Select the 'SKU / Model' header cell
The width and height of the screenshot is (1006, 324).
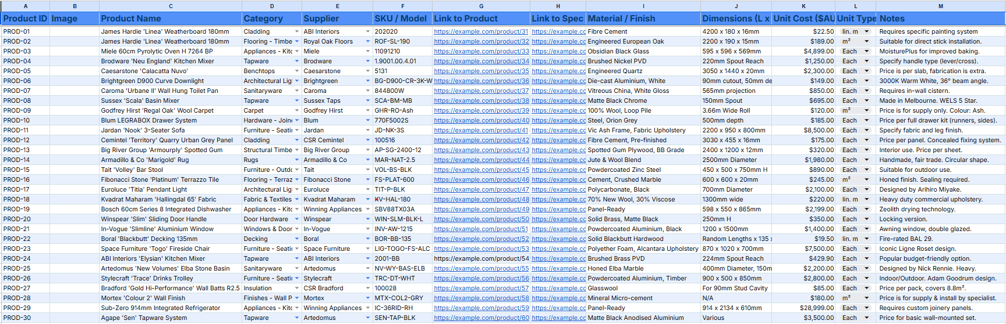pos(402,19)
